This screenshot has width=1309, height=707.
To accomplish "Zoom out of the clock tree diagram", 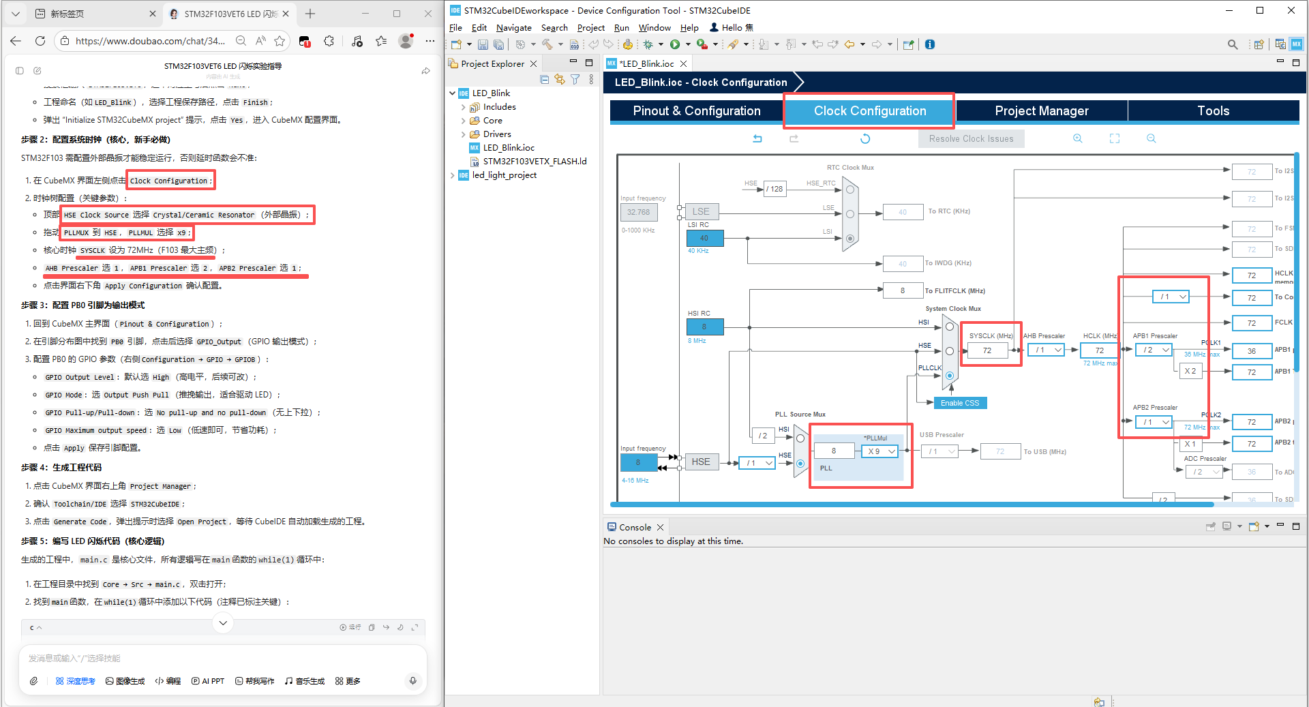I will [1152, 138].
